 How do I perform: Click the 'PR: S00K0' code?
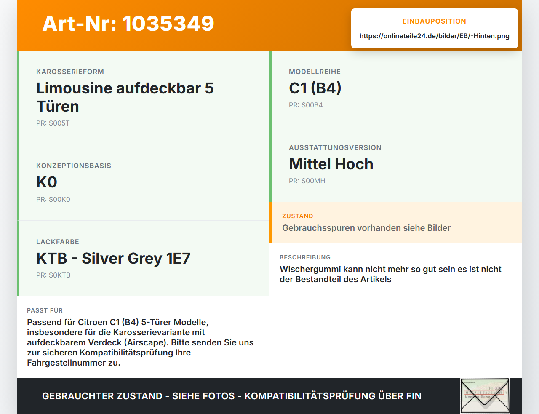[x=53, y=200]
